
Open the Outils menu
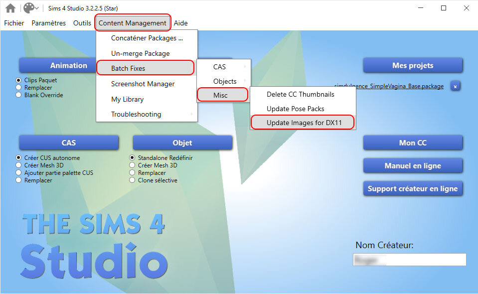pyautogui.click(x=82, y=23)
